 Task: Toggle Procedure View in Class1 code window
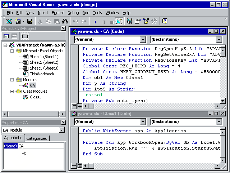(74, 165)
